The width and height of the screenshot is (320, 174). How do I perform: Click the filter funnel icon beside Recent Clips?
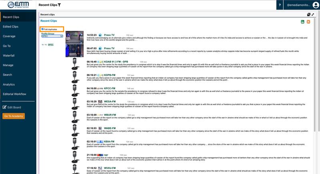click(60, 5)
